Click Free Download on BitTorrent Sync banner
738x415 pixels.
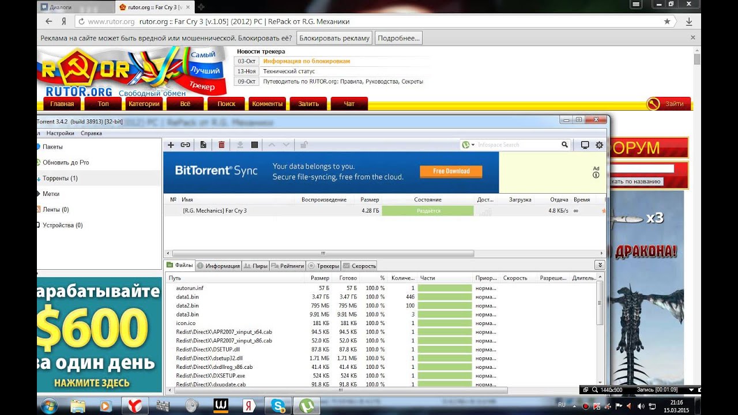coord(451,171)
